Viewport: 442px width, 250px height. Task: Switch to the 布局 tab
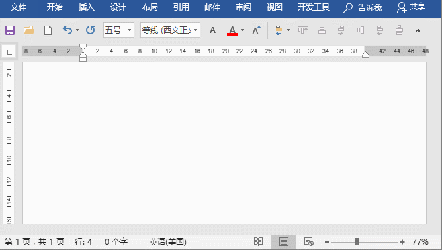(150, 7)
